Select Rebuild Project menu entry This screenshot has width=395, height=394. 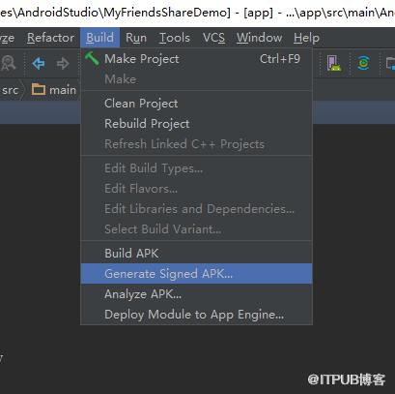196,124
